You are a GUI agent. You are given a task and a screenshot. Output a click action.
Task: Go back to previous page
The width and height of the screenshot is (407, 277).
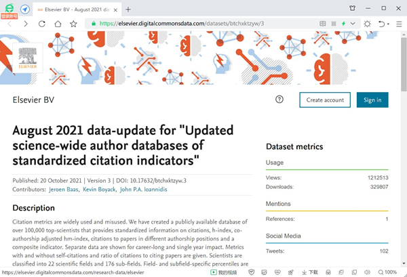9,24
